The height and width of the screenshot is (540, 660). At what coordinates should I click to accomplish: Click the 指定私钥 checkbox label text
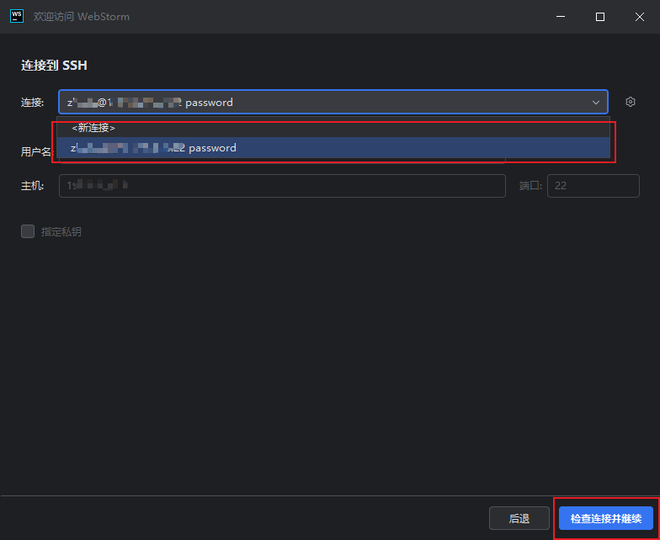[61, 231]
